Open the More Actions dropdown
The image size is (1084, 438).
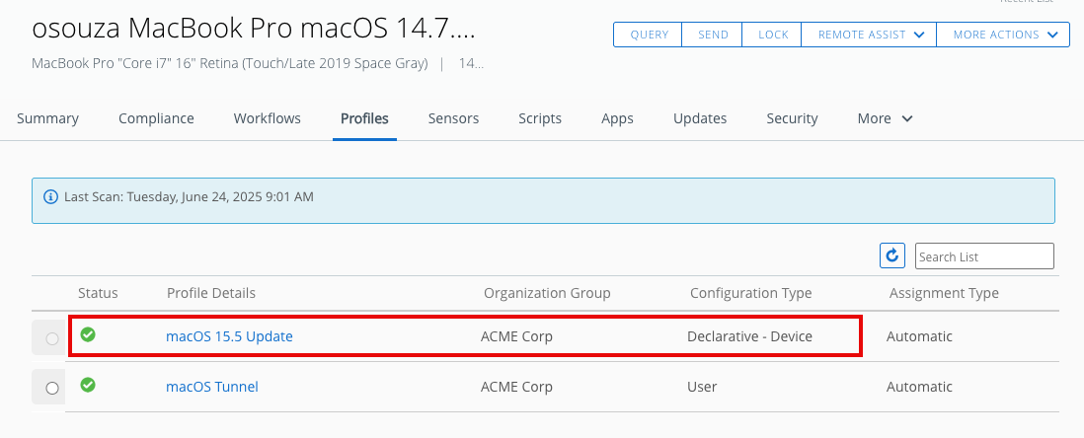1003,35
